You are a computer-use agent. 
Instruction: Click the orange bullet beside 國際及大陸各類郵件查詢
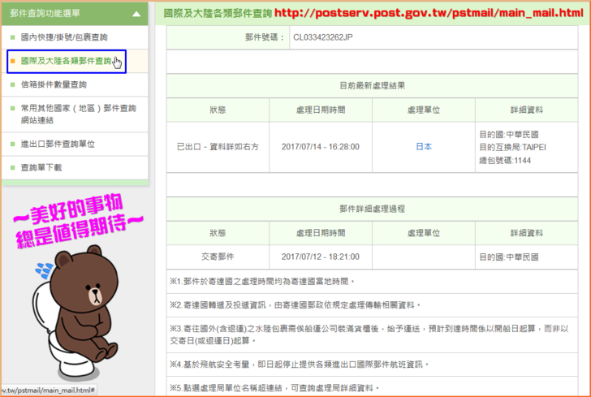coord(13,61)
